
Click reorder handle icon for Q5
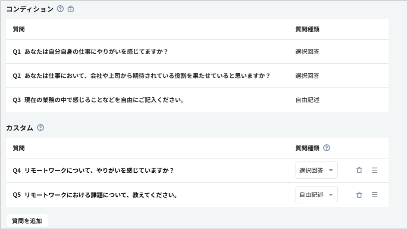tap(374, 195)
